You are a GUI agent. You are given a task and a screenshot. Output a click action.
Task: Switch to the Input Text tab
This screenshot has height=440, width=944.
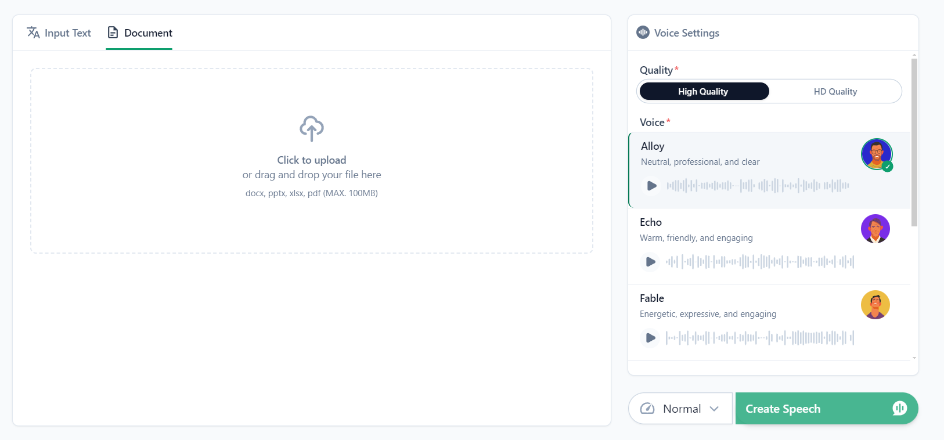pyautogui.click(x=59, y=33)
